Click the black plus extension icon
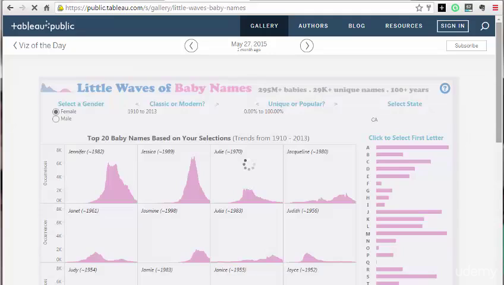504x285 pixels. click(x=442, y=8)
